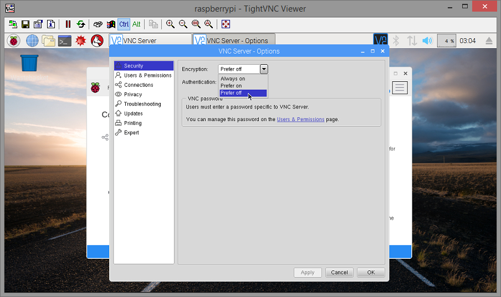
Task: Open the Raspberry Pi main menu
Action: (14, 41)
